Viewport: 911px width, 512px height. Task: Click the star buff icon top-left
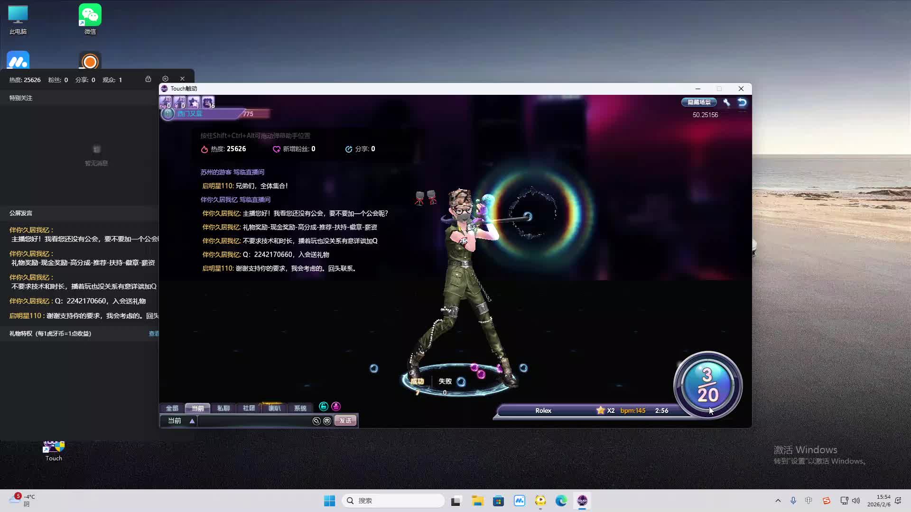(x=194, y=102)
